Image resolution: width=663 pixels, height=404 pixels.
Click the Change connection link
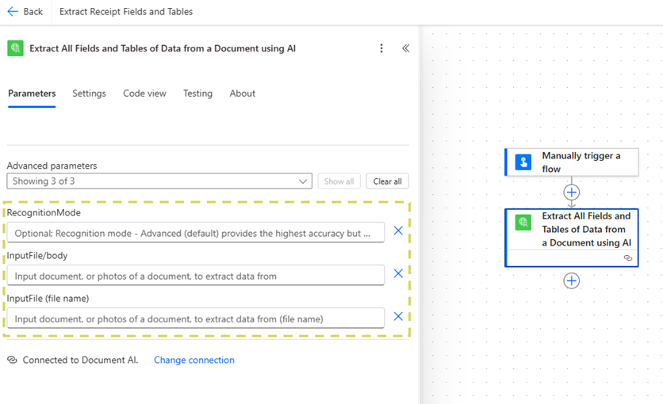point(194,360)
